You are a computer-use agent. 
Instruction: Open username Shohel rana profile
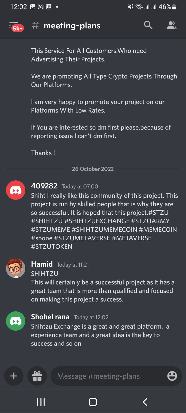coord(50,317)
